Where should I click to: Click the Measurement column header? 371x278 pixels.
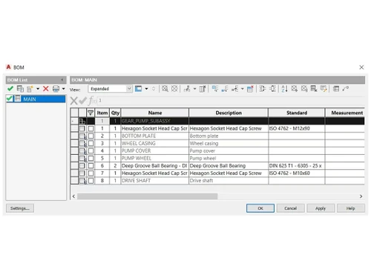click(345, 113)
